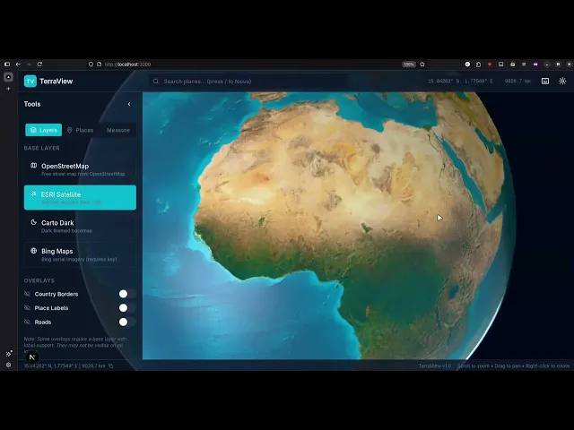Open the Measure tab
Viewport: 574px width, 430px height.
pos(117,130)
